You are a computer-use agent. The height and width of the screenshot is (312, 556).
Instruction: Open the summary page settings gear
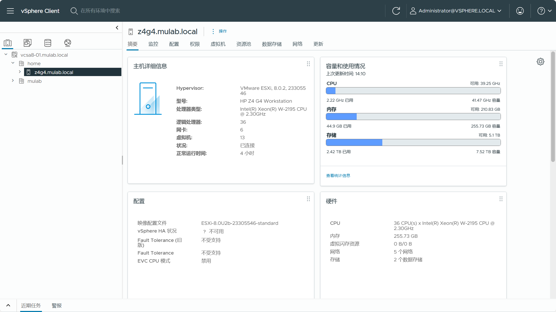(540, 62)
